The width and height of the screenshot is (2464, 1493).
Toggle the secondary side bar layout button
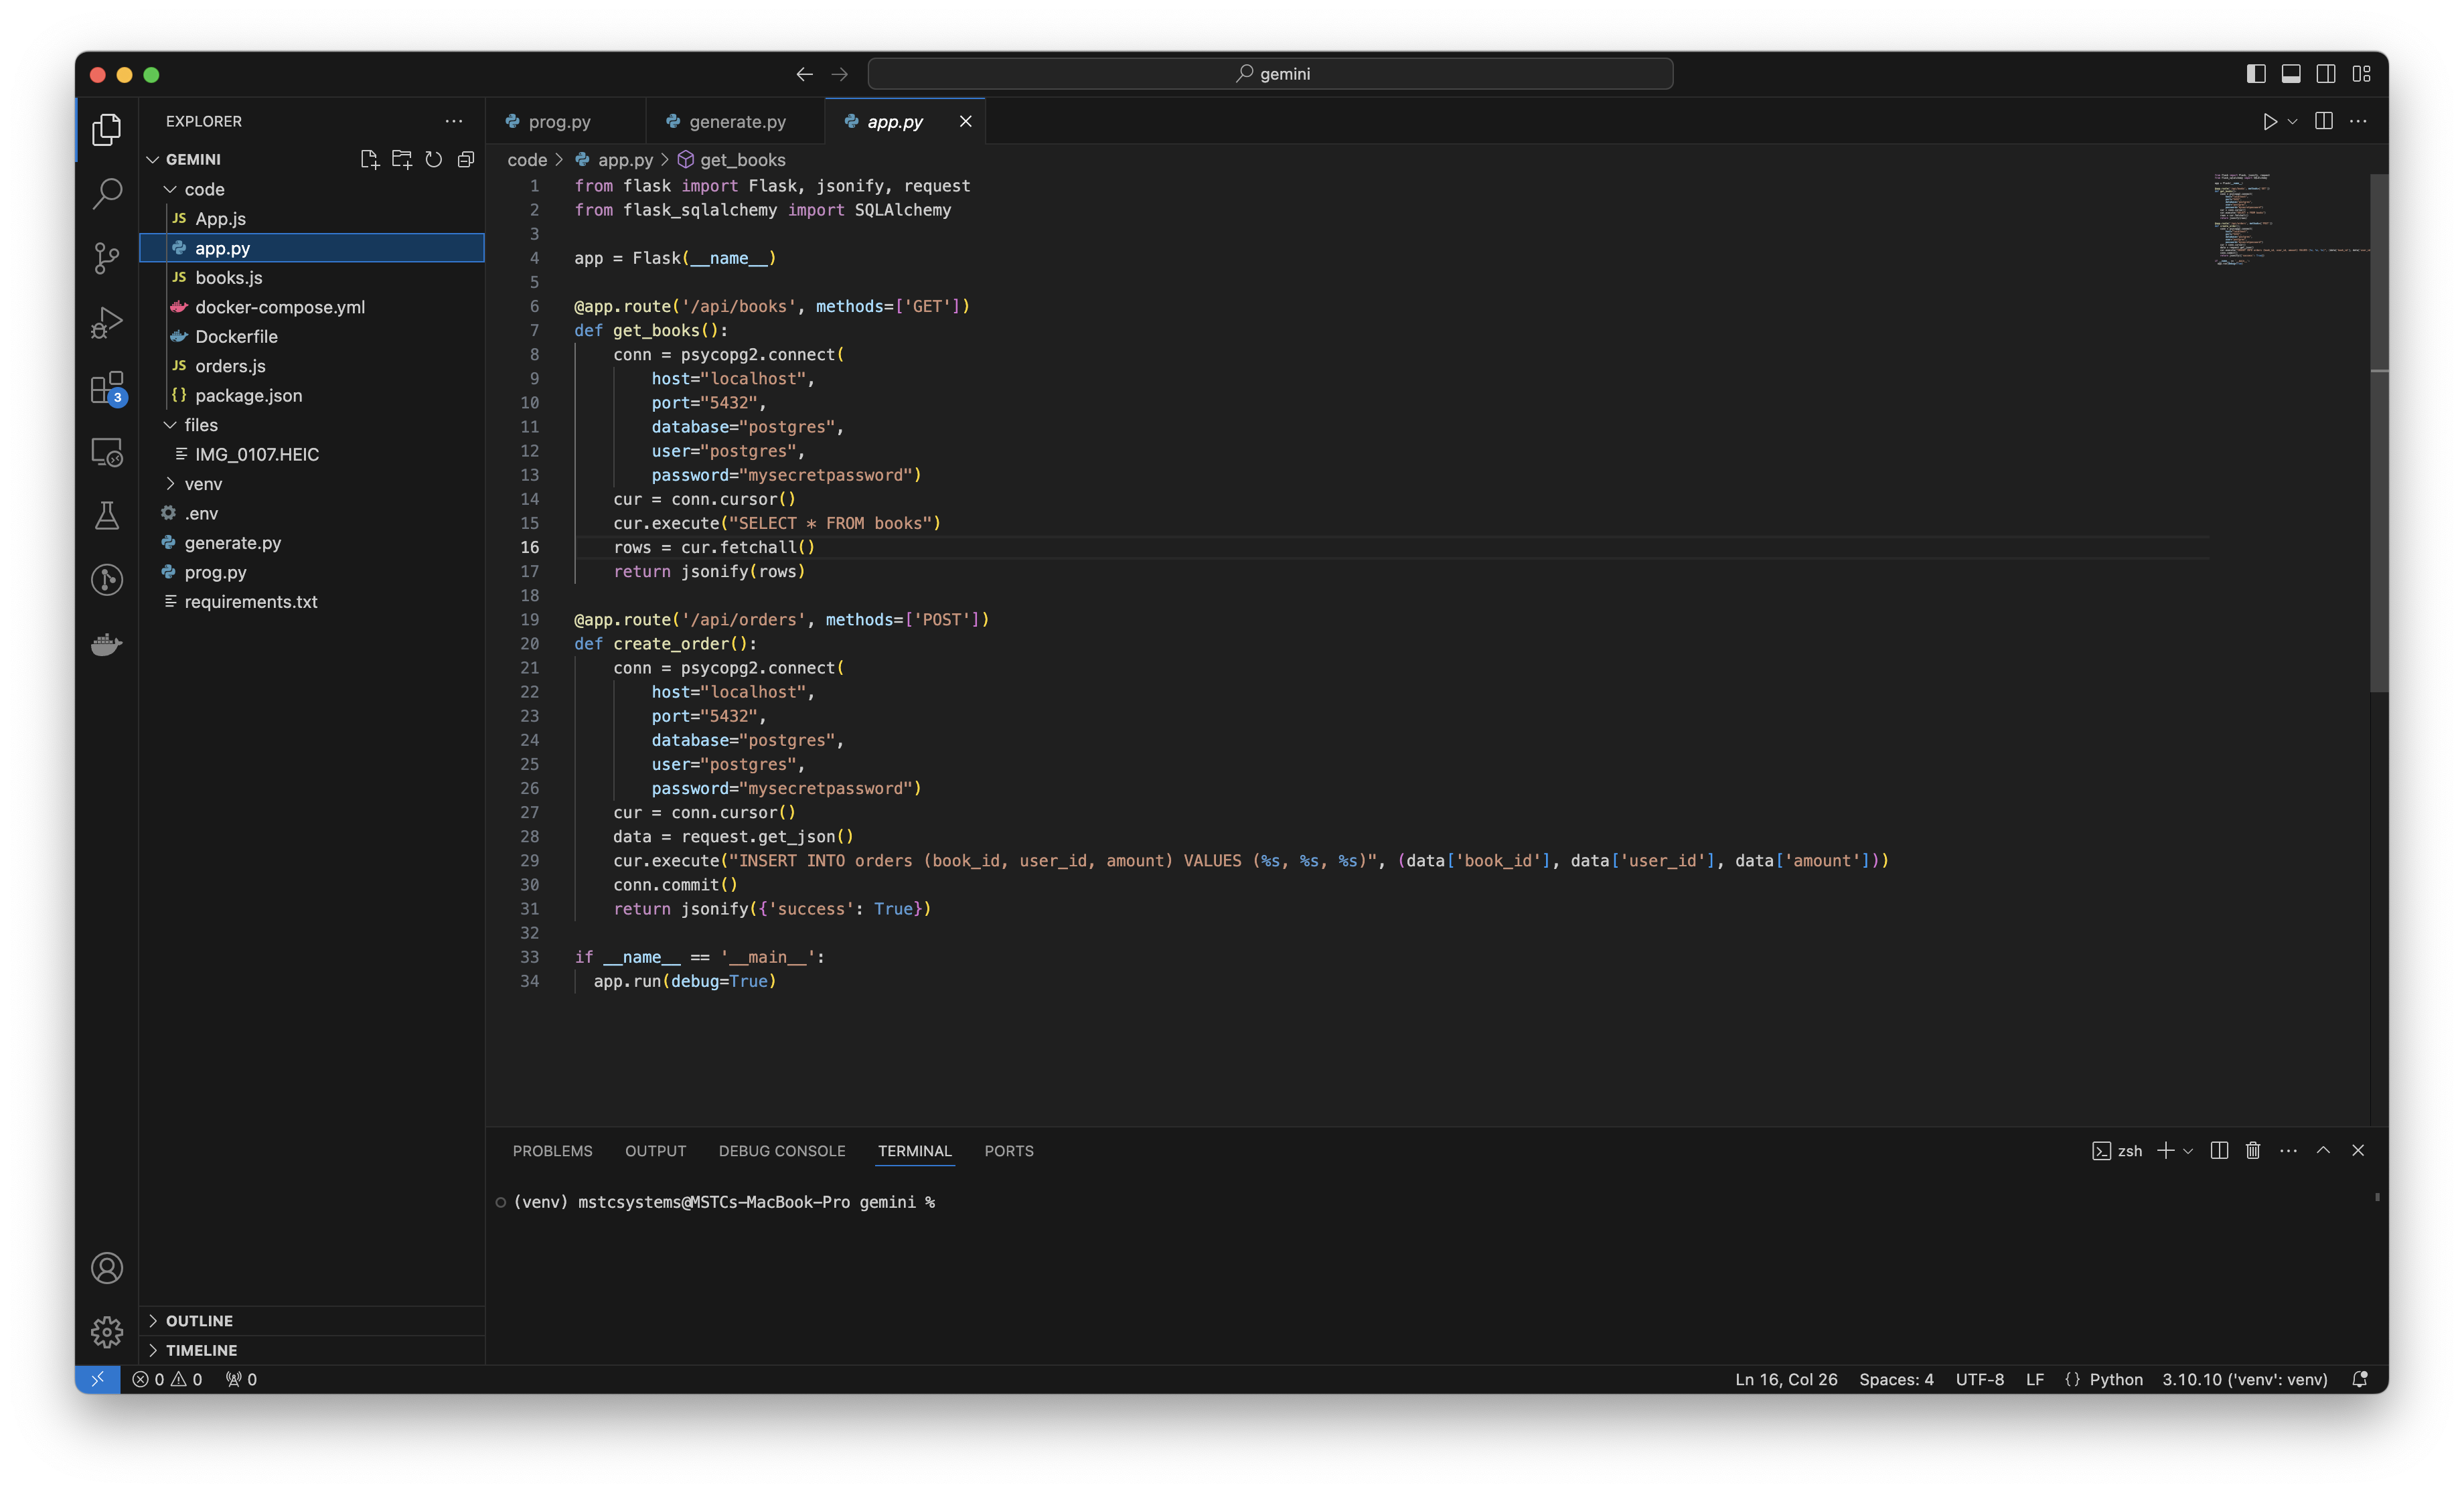[2326, 74]
